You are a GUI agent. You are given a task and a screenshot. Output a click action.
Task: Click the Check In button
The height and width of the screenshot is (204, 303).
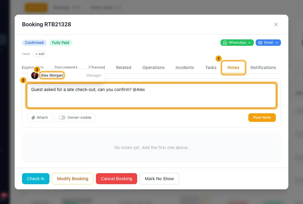(x=36, y=179)
